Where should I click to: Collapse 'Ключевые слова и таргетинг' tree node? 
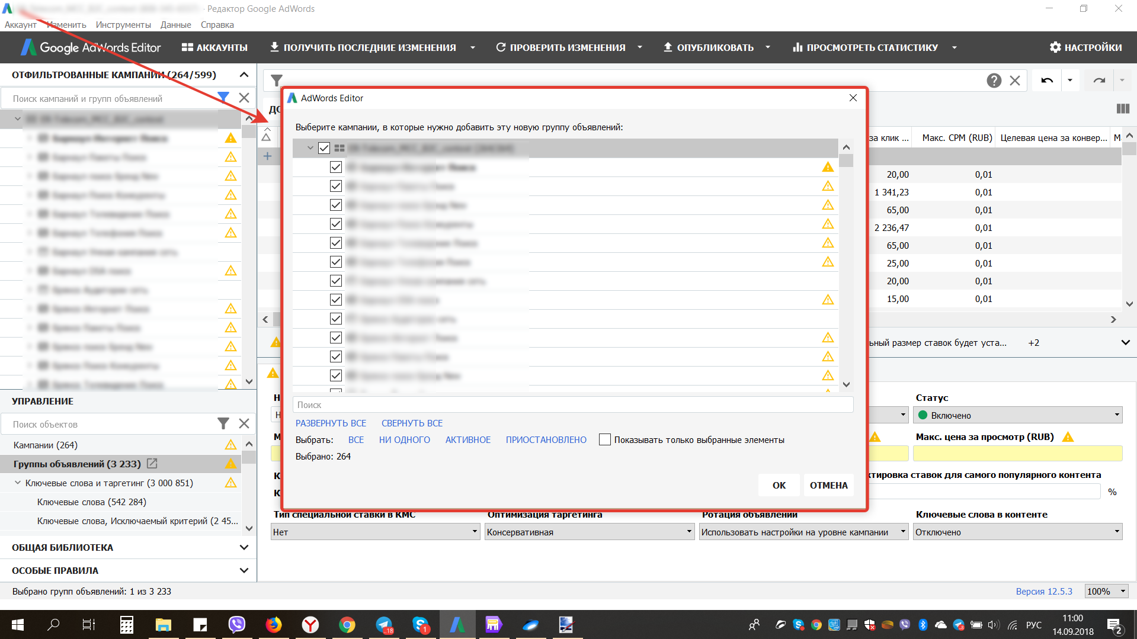pos(18,483)
